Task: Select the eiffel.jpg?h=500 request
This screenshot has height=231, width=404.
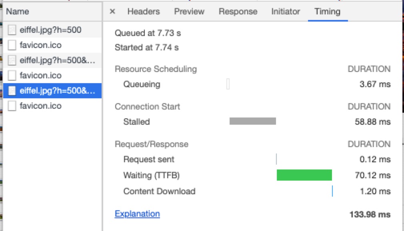Action: 50,30
